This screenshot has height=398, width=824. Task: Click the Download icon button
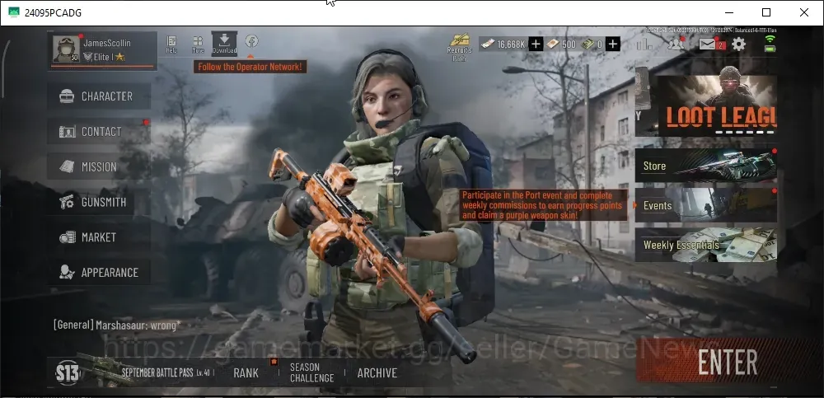point(224,44)
